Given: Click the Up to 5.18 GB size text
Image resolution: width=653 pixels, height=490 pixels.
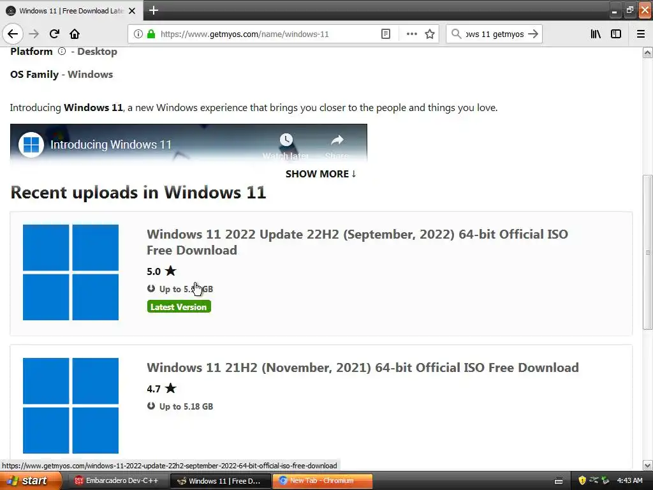Looking at the screenshot, I should (186, 406).
